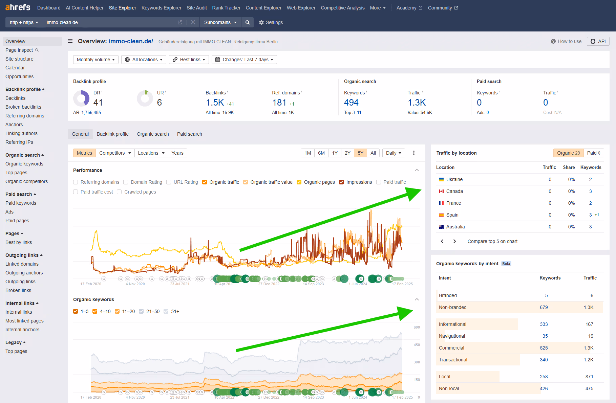Enable the Referring domains checkbox

[76, 182]
